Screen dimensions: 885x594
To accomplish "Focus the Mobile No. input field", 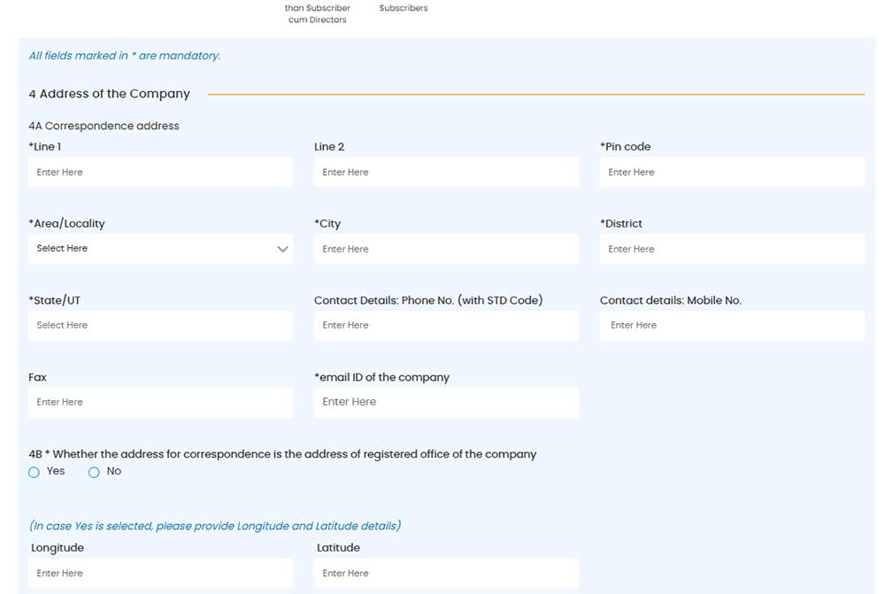I will point(732,326).
